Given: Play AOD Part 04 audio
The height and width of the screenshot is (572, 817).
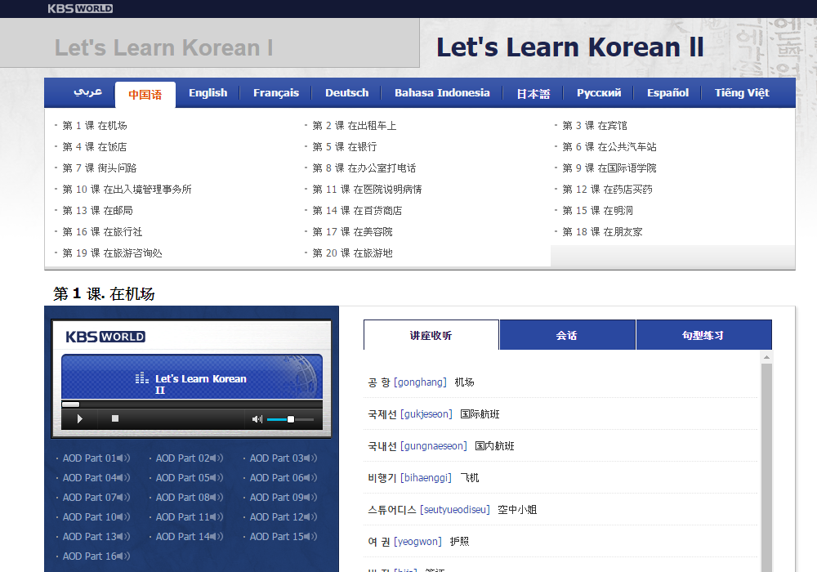Looking at the screenshot, I should click(x=96, y=478).
